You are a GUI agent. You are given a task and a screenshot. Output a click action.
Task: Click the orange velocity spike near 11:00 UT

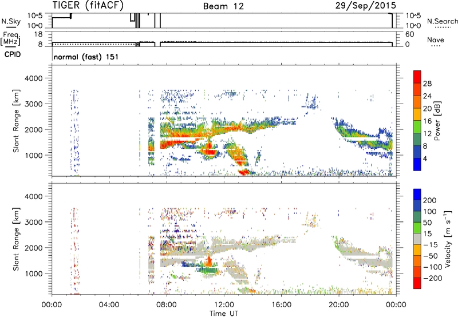click(209, 261)
